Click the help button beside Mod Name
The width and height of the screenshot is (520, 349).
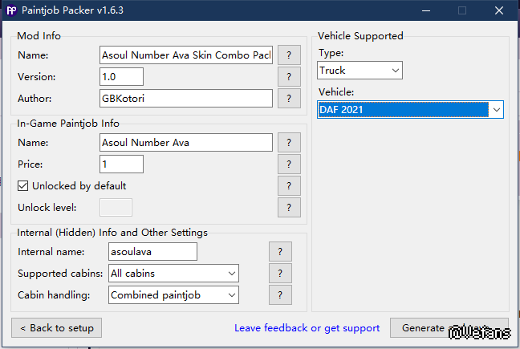(x=289, y=55)
